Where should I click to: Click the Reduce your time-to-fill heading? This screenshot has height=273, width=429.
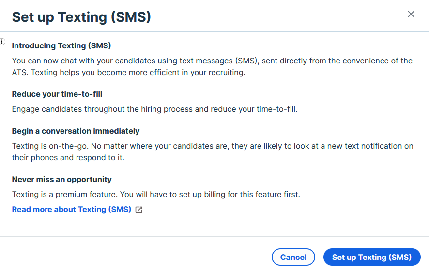tap(57, 94)
